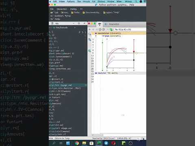Open the OBS circular icon on the taskbar

point(131,143)
